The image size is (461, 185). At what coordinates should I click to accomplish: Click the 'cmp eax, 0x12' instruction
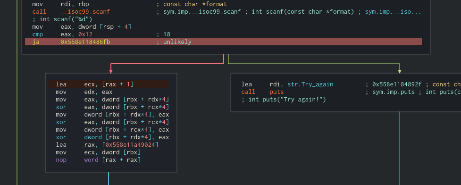click(x=62, y=34)
